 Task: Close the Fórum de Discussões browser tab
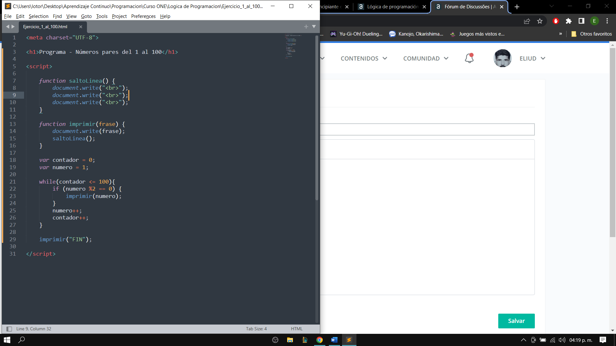click(502, 7)
